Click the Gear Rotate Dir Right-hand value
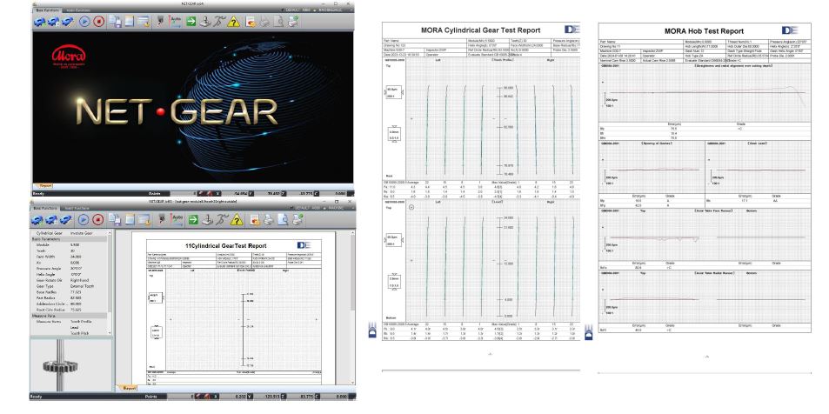Screen dimensions: 829x414 [x=79, y=280]
